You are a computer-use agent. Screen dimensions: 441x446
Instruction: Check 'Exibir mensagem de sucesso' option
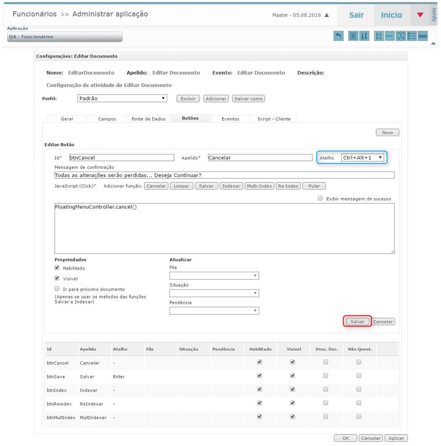[320, 199]
